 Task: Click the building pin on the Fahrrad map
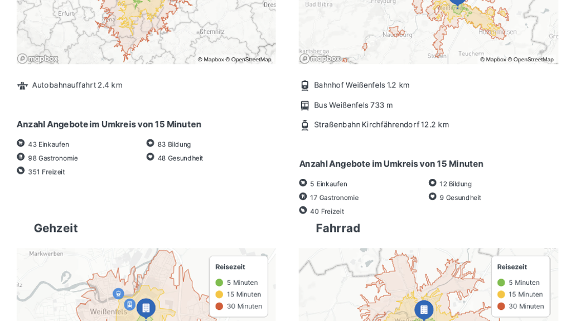tap(423, 309)
